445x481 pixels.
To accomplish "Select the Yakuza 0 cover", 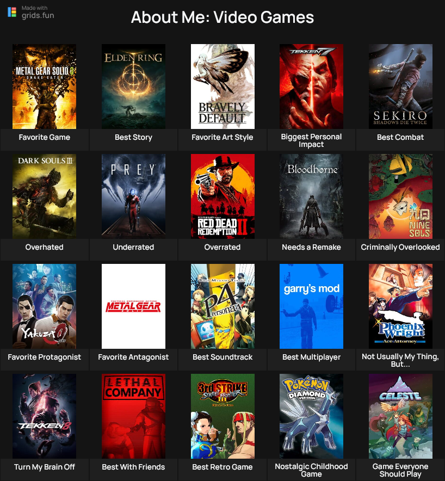I will 45,306.
